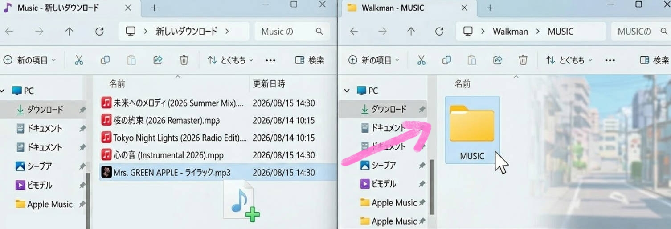
Task: Sort by 名前 column in Walkman window
Action: pos(462,84)
